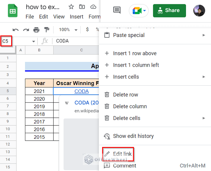Open the comment history icon
Viewport: 211px width, 171px height.
[x=117, y=11]
